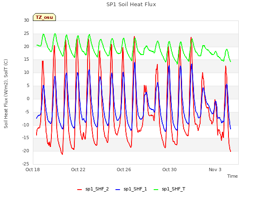Click the -10 y-axis tick label
The image size is (263, 197).
pos(26,125)
